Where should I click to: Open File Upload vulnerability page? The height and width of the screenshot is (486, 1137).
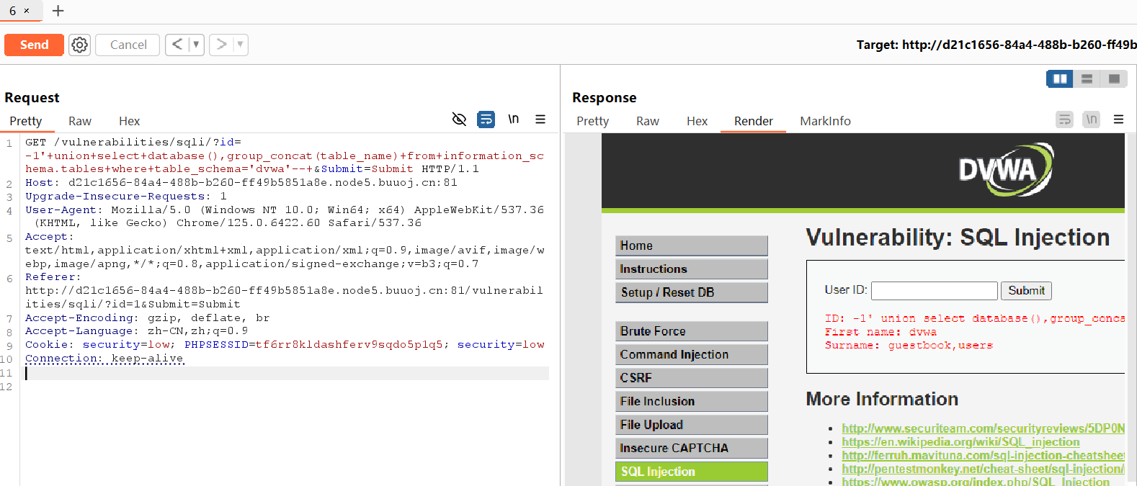pyautogui.click(x=692, y=425)
